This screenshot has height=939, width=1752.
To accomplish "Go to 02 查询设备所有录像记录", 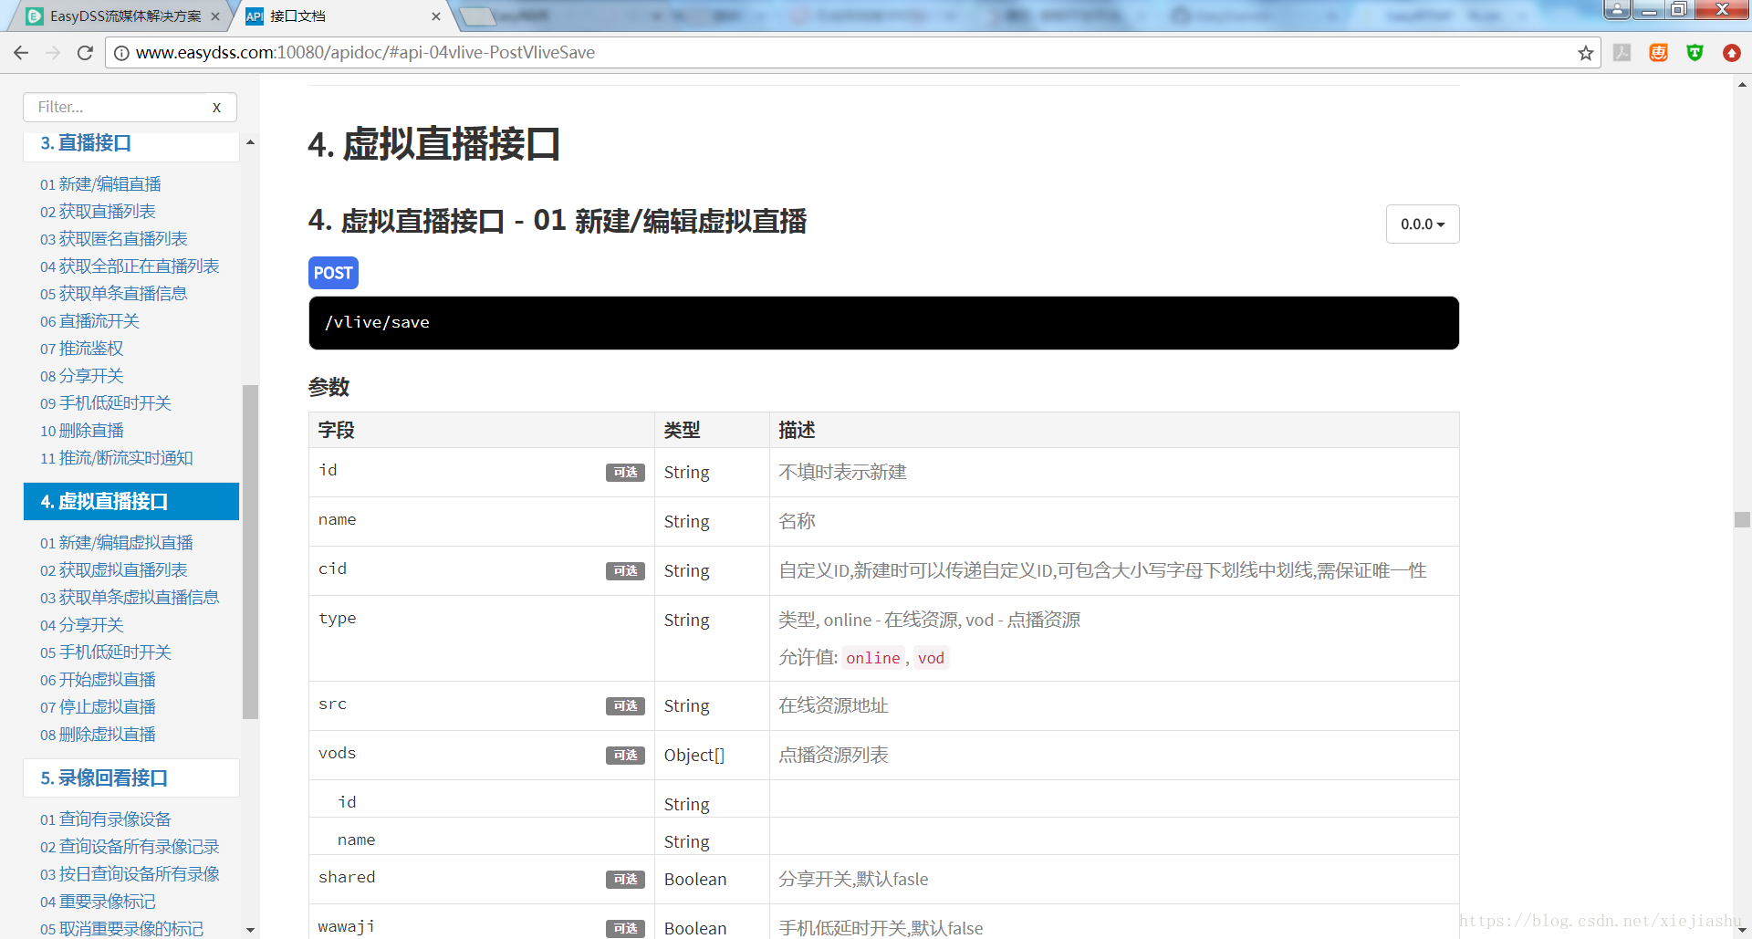I will [130, 847].
